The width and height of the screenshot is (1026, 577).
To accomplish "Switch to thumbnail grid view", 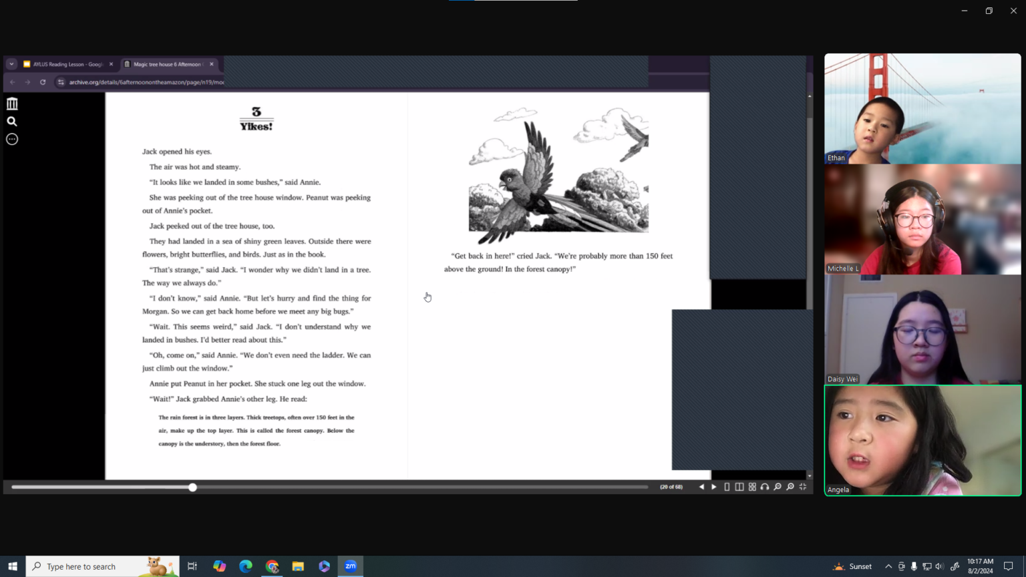I will (752, 487).
